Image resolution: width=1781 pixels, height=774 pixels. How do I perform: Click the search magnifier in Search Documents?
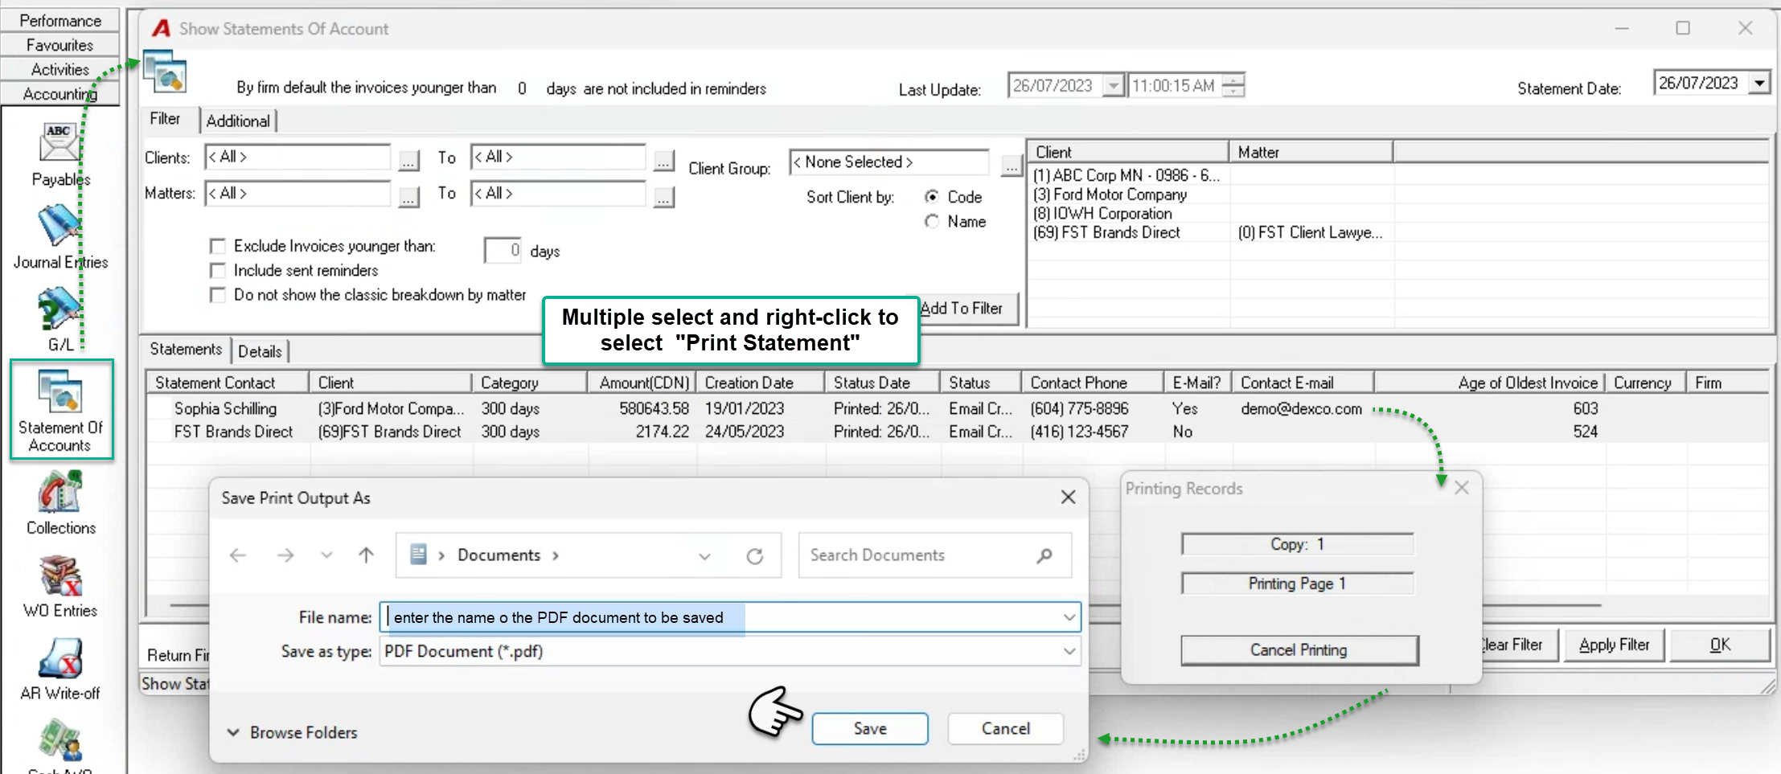coord(1044,555)
